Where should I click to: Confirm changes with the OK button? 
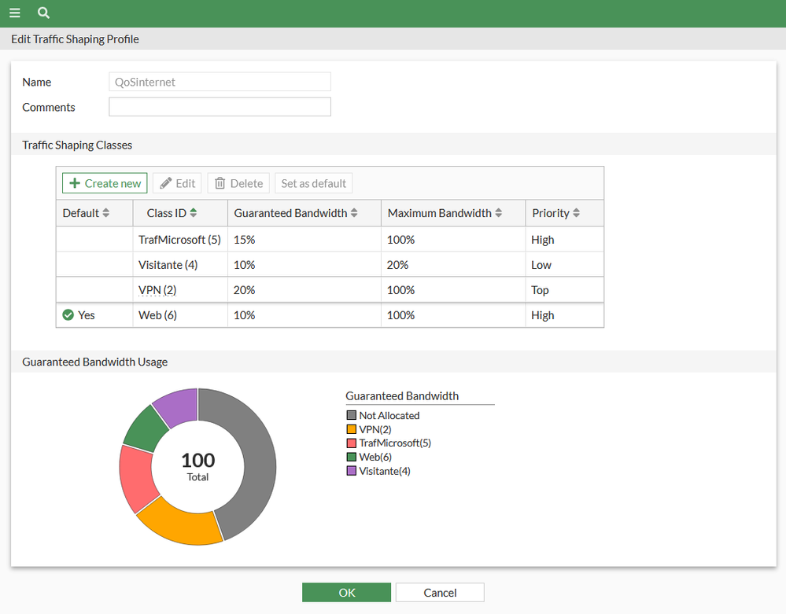click(346, 593)
